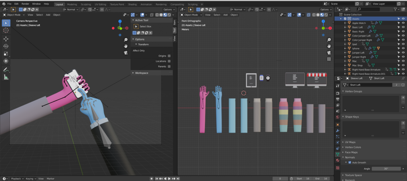Hide Apple Watch using its eye icon
This screenshot has height=181, width=407.
coord(403,23)
